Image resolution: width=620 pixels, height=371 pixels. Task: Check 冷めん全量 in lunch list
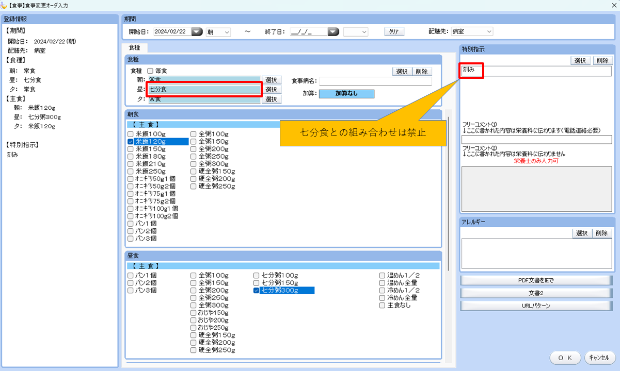point(382,298)
